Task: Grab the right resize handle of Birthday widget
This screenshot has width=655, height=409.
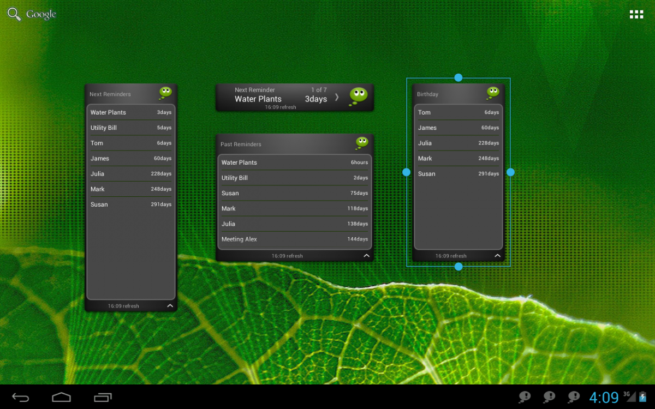Action: [510, 172]
